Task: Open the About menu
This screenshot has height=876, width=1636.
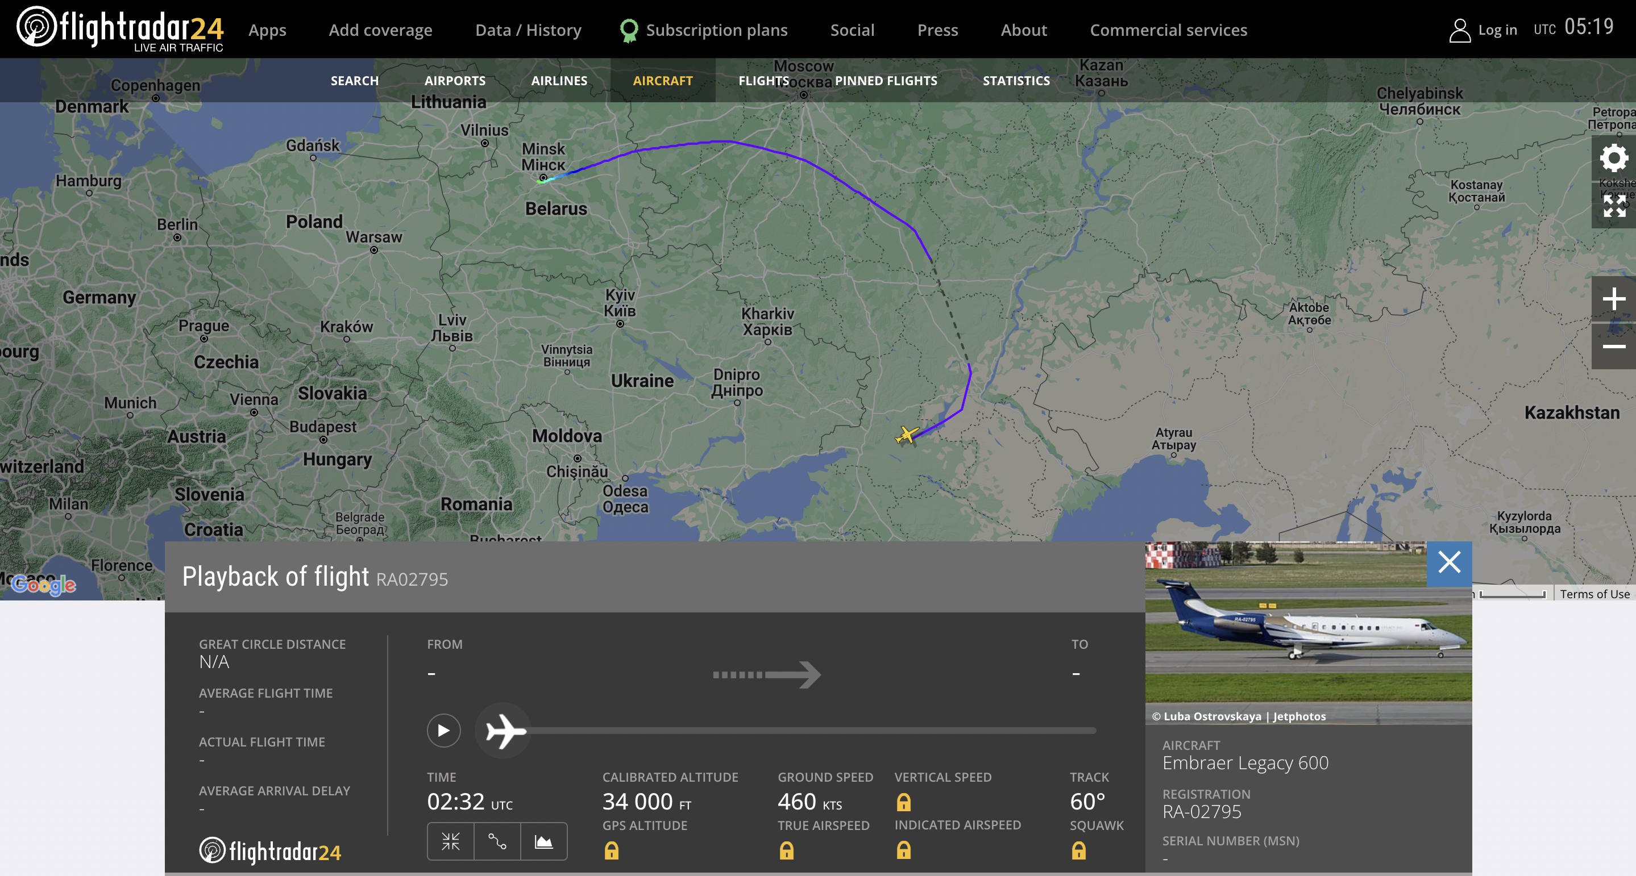Action: pos(1024,30)
